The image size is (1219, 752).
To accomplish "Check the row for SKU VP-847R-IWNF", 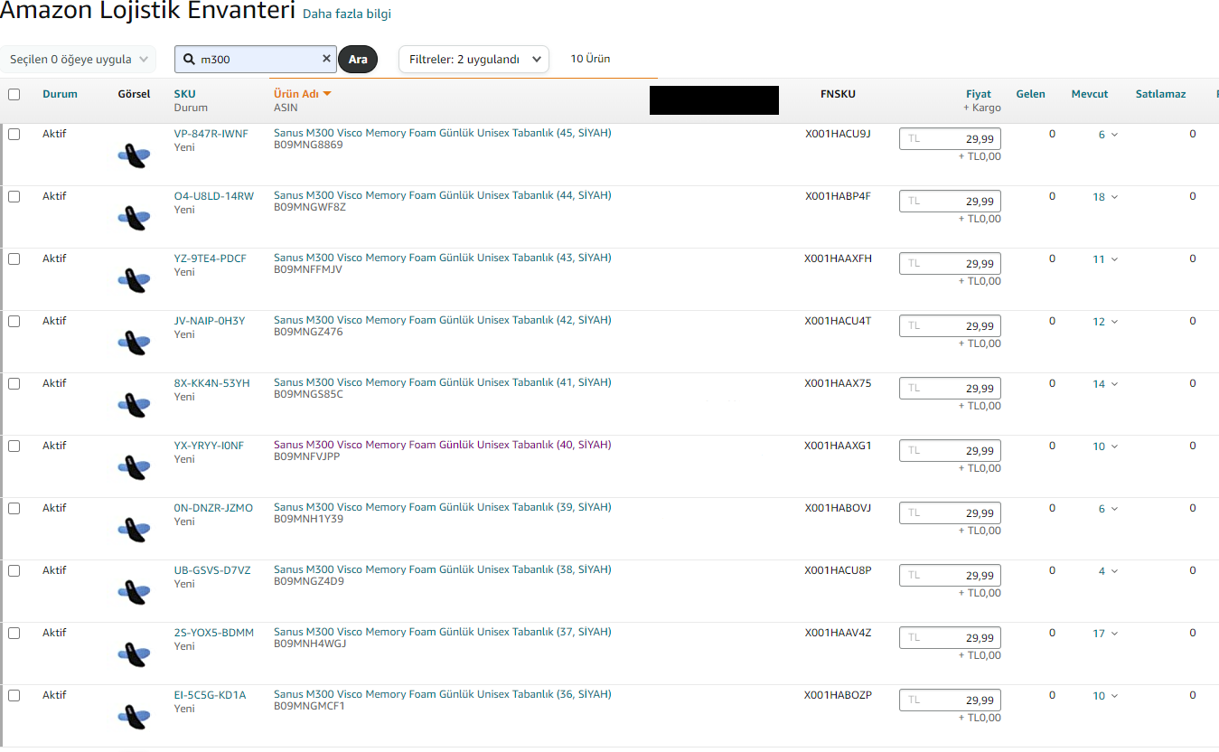I will pos(14,134).
